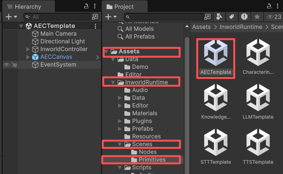
Task: Click the Project search field
Action: [164, 17]
